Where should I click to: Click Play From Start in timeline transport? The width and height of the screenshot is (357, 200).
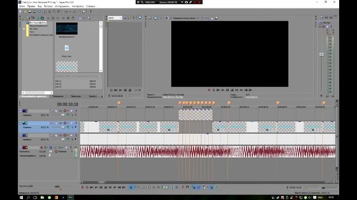pyautogui.click(x=91, y=187)
